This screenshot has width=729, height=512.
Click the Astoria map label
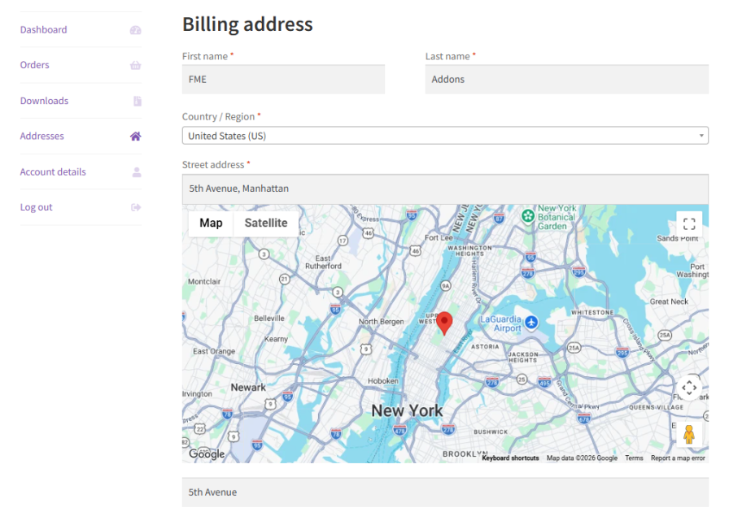coord(485,346)
